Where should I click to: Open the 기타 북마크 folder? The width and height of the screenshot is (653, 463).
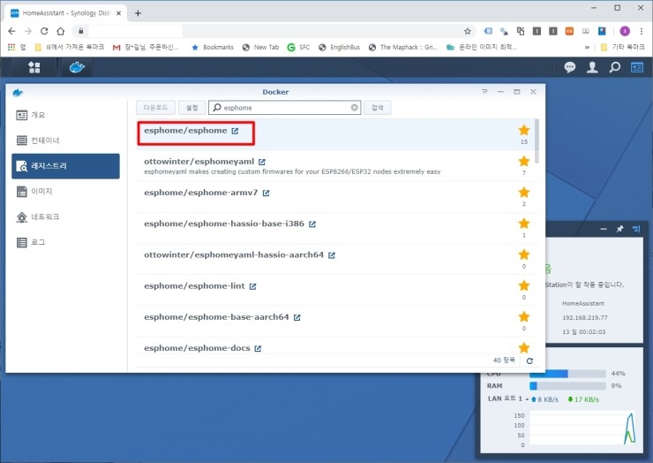coord(623,48)
